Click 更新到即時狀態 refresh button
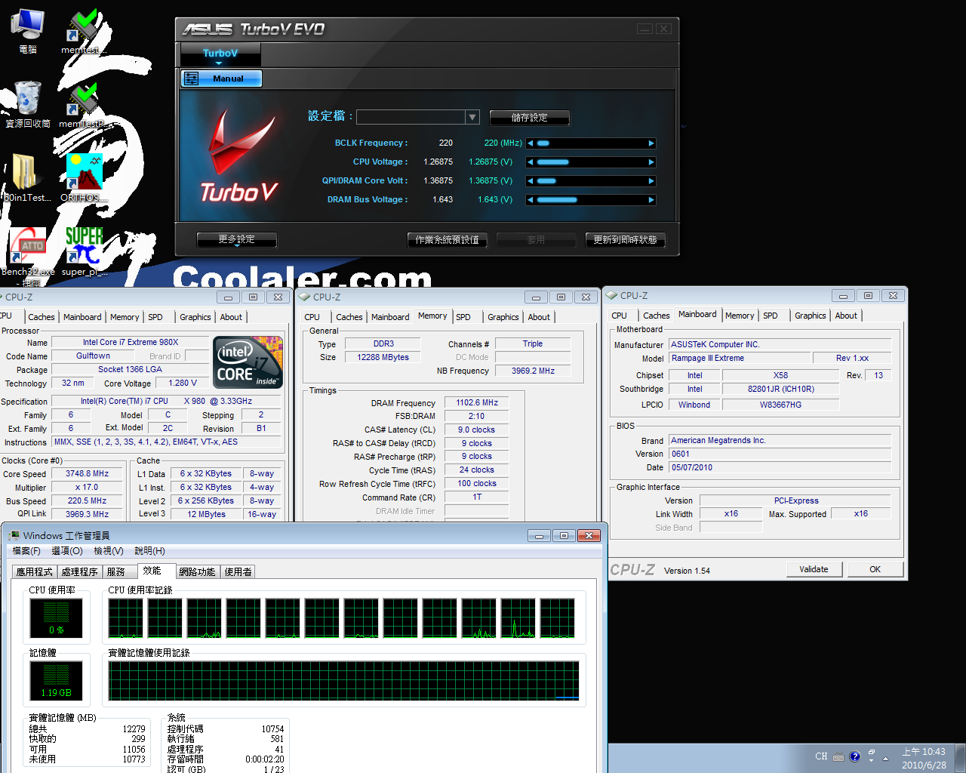This screenshot has width=966, height=773. click(625, 240)
